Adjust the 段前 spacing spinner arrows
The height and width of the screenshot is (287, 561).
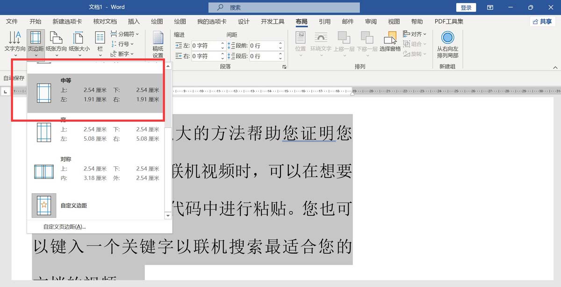[281, 46]
